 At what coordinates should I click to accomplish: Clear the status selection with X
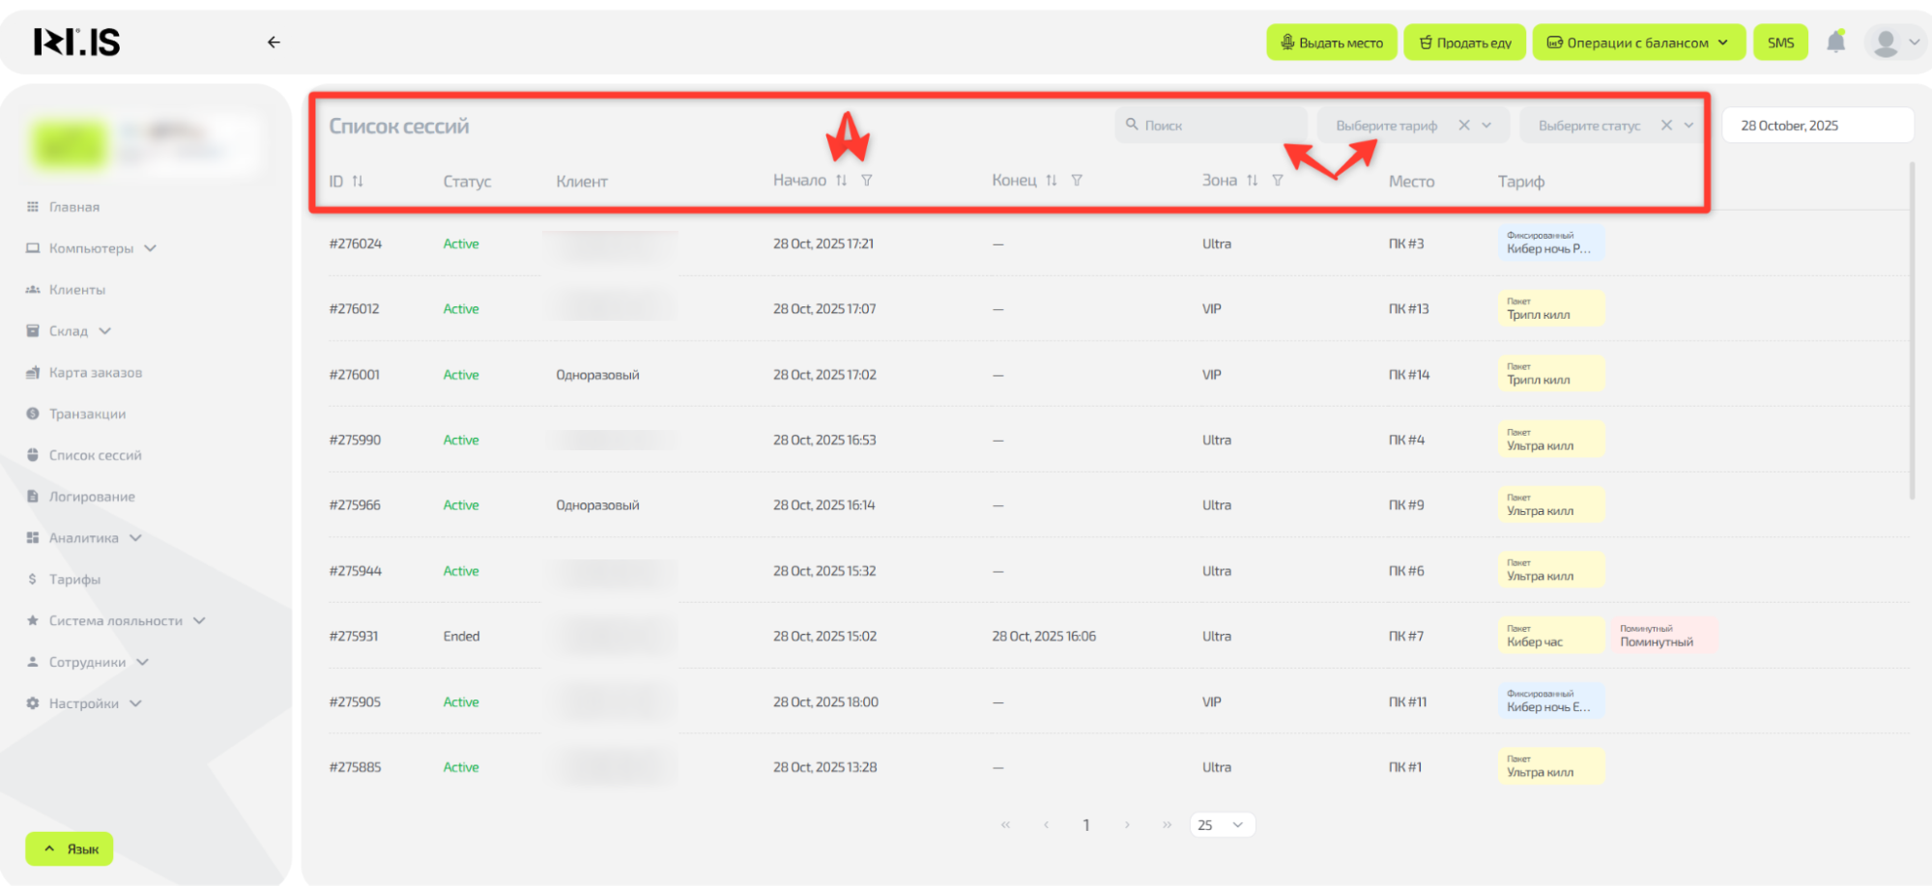[1666, 126]
